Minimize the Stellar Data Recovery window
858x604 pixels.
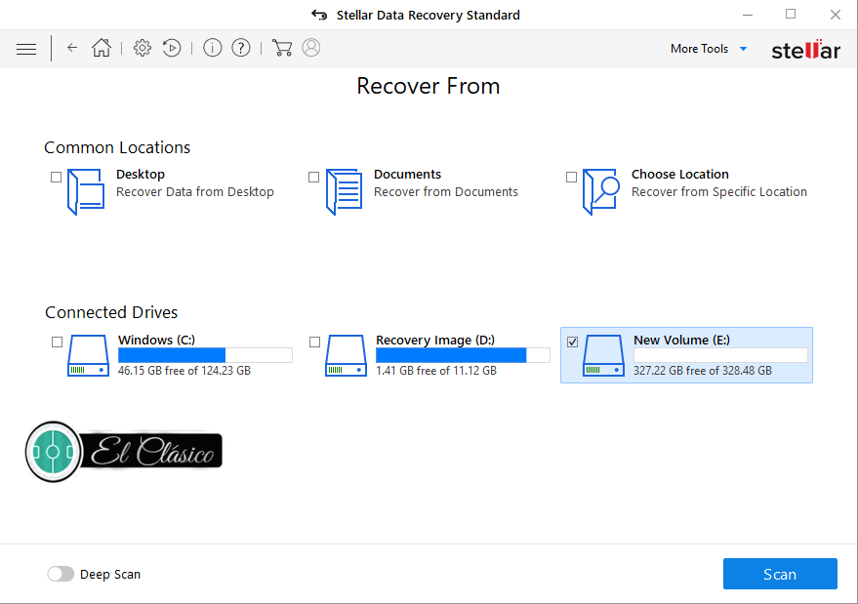pos(748,15)
